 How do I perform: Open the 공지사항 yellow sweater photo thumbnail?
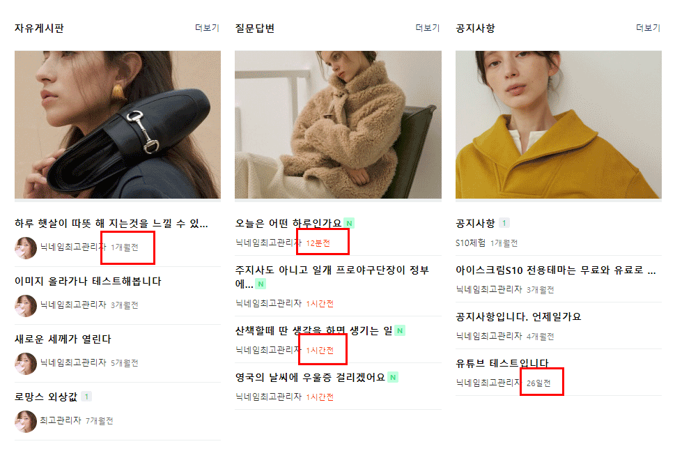(559, 125)
